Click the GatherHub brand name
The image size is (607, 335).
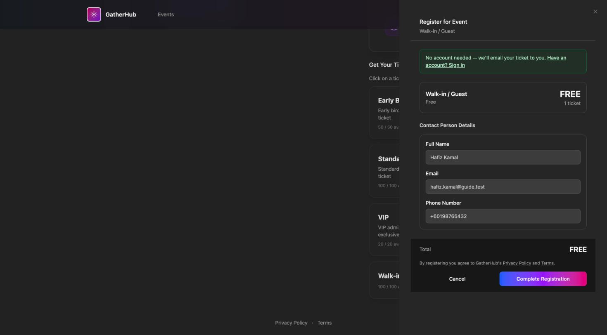pyautogui.click(x=121, y=14)
